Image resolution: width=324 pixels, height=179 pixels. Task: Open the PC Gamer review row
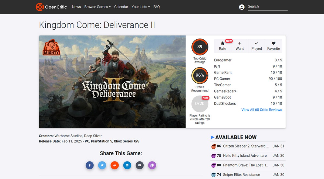(x=248, y=79)
